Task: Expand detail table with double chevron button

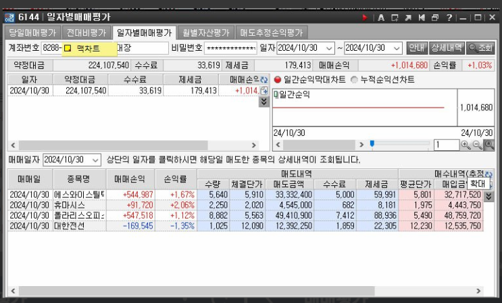Action: coord(488,196)
